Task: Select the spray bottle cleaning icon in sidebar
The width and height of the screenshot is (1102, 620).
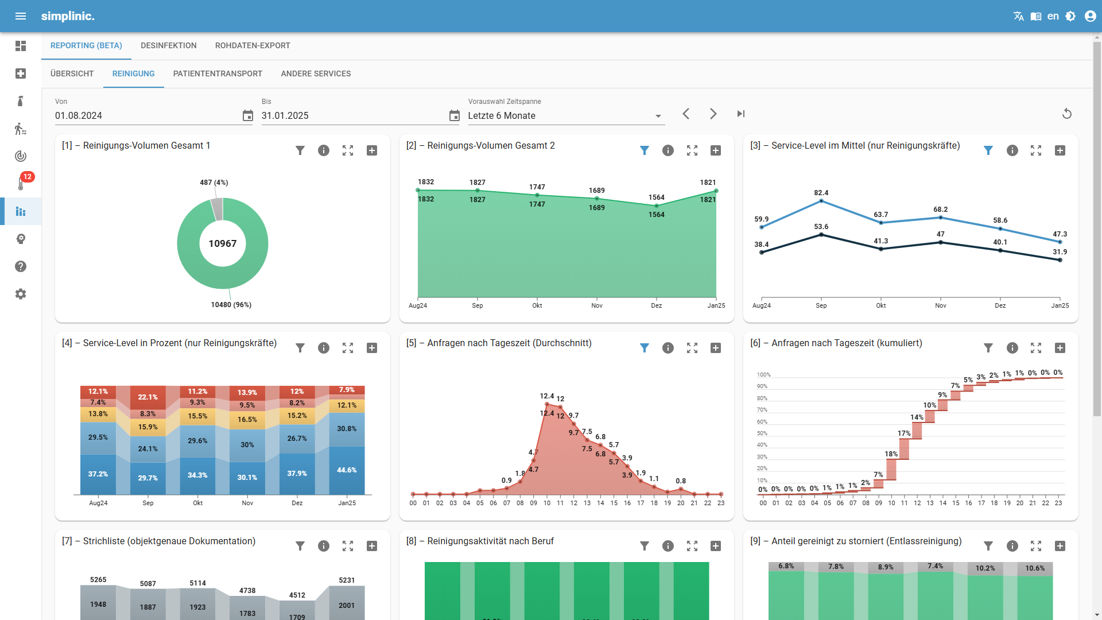Action: click(21, 101)
